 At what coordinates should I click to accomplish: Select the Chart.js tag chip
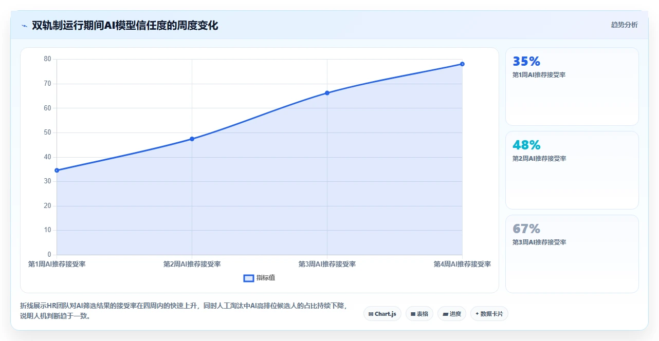pyautogui.click(x=382, y=314)
